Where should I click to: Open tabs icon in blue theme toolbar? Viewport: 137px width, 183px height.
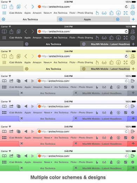tap(19, 106)
